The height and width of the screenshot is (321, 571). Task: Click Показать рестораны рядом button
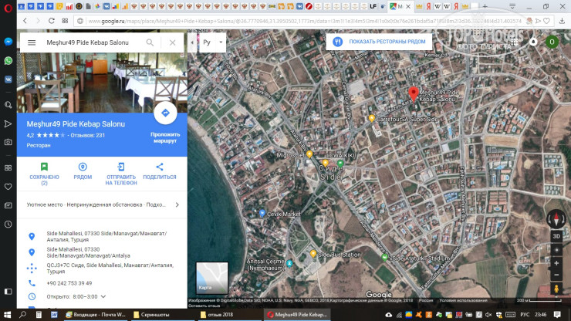(x=379, y=42)
